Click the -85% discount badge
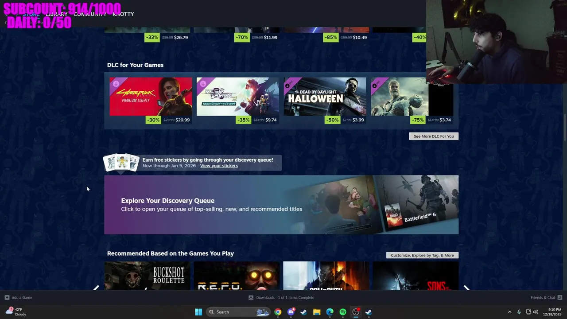567x319 pixels. click(x=331, y=37)
